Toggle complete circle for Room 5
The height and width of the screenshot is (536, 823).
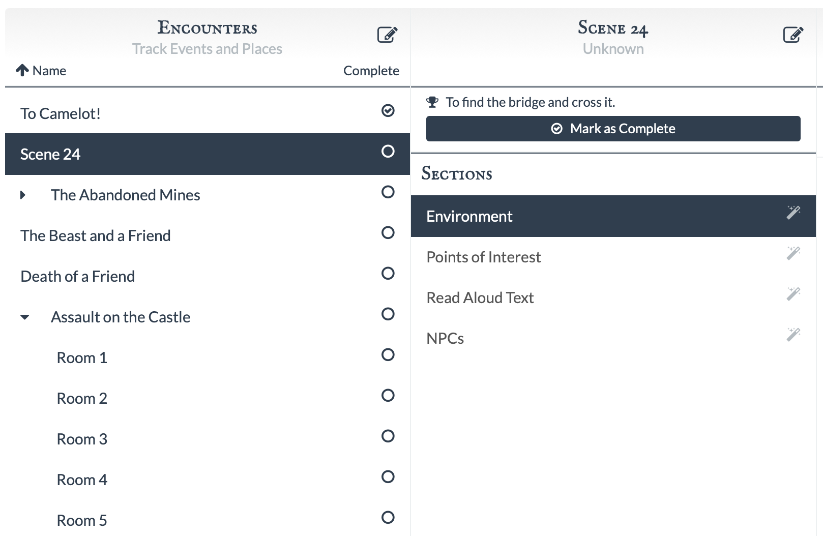(388, 517)
